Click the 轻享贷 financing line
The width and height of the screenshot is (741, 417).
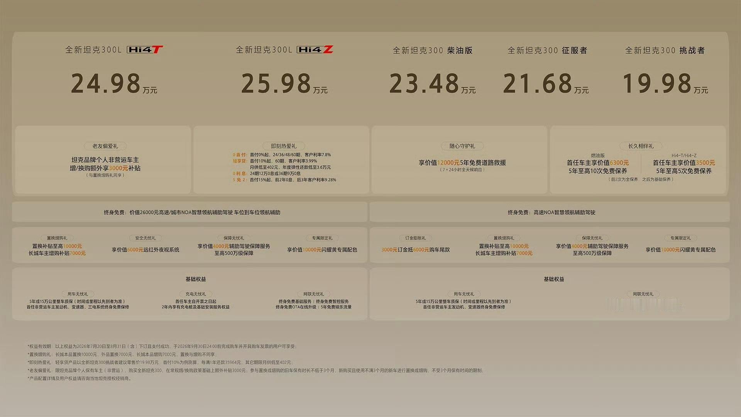(275, 161)
